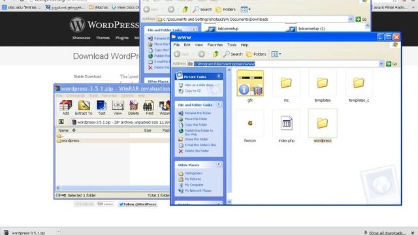The width and height of the screenshot is (418, 235).
Task: Select the index.php file in www window
Action: pos(286,127)
